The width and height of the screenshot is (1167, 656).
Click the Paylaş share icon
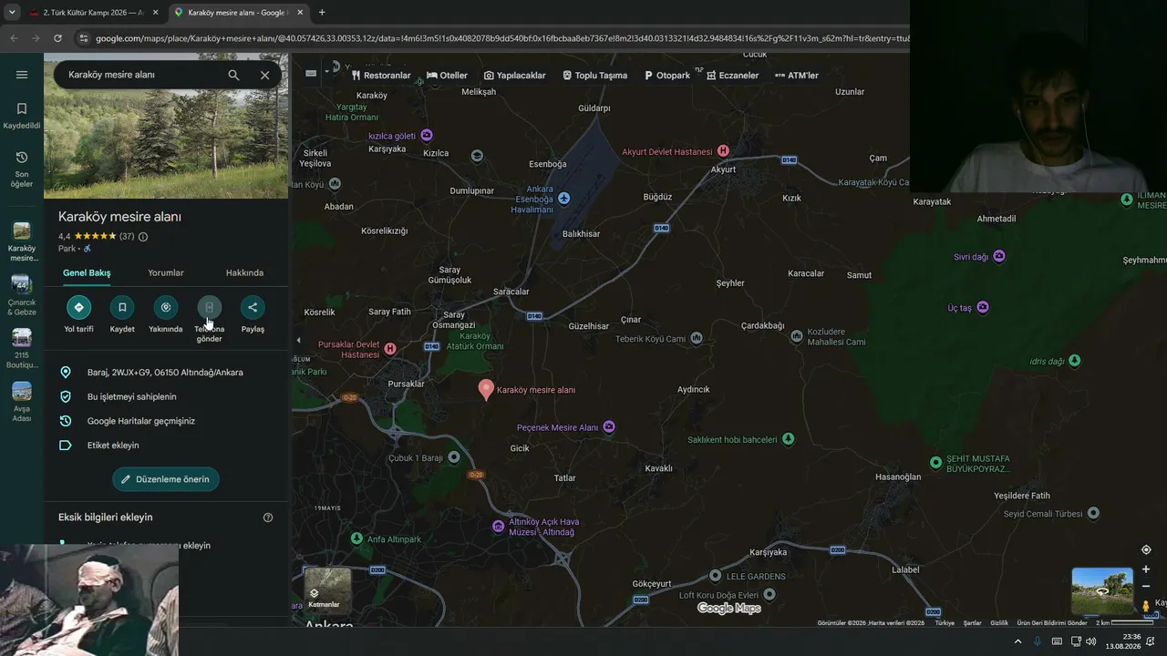click(253, 308)
